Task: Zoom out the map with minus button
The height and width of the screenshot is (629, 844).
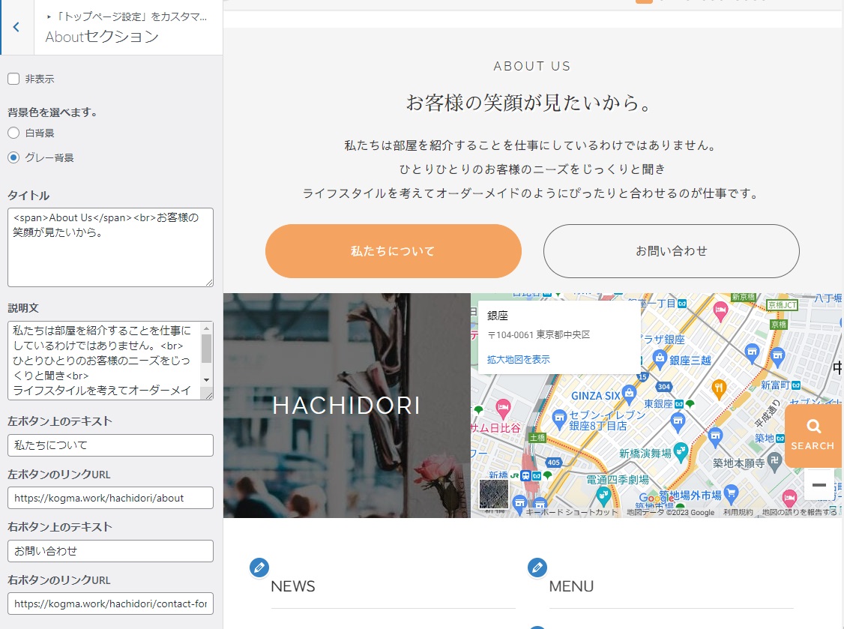Action: (819, 484)
